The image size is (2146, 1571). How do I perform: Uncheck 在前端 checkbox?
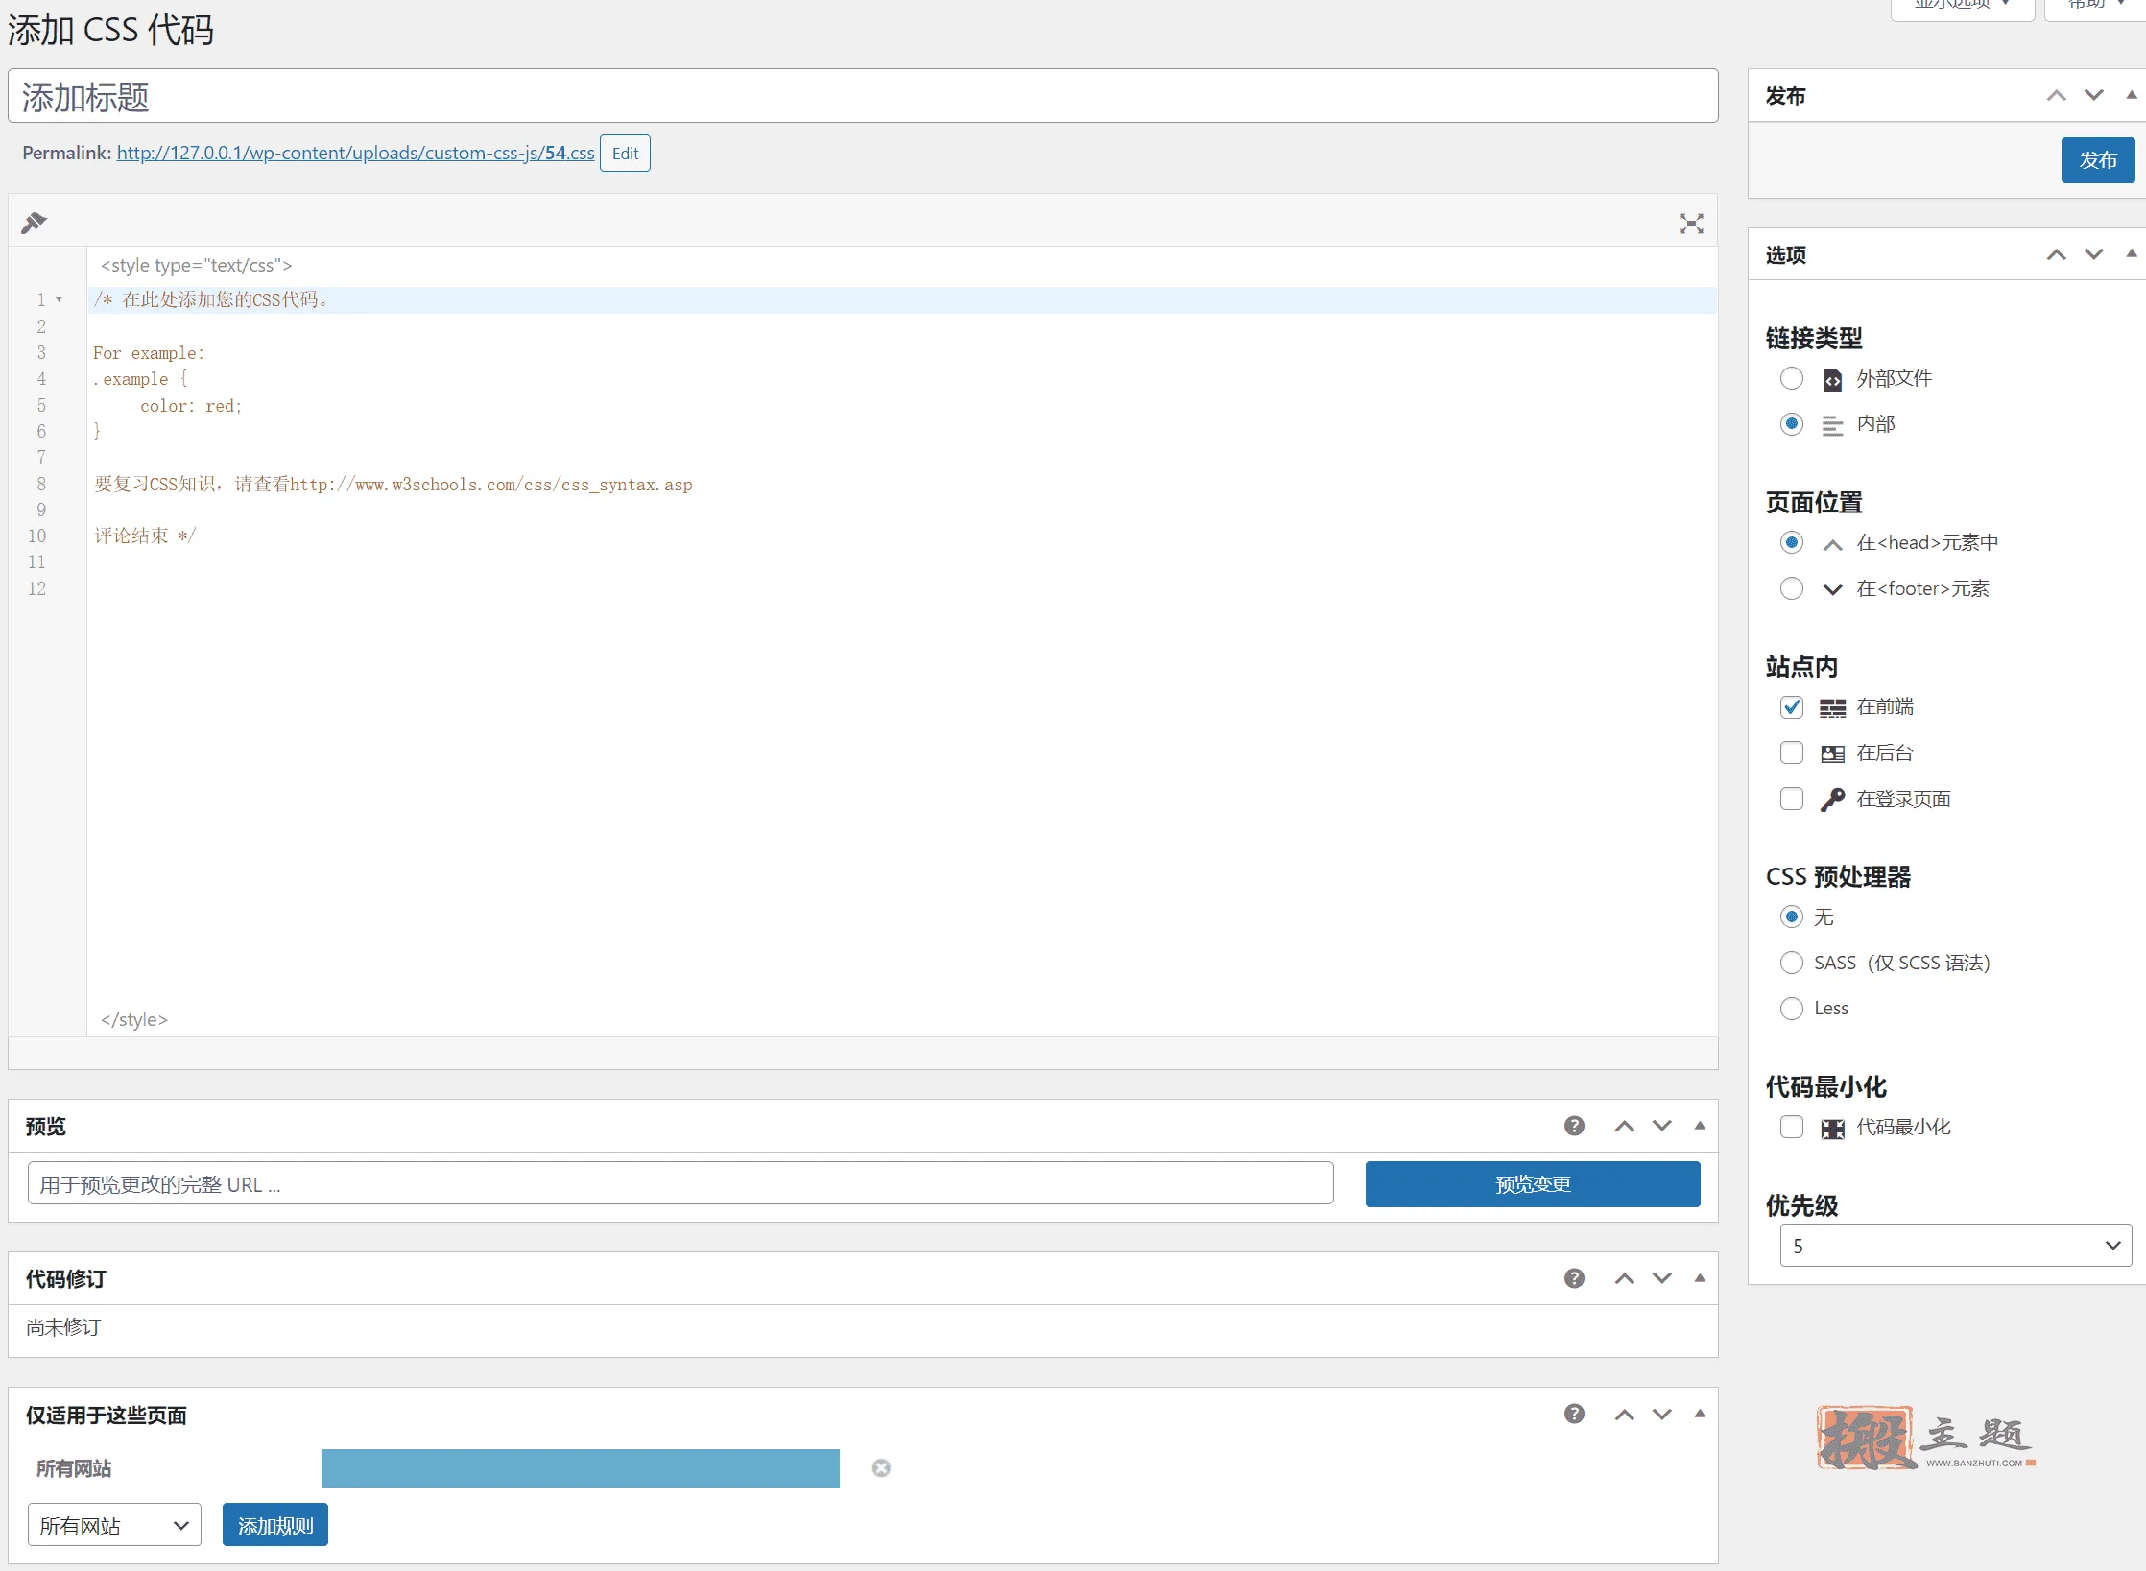(x=1791, y=707)
